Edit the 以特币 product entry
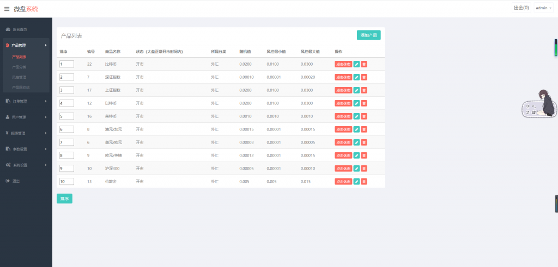558x267 pixels. (356, 103)
